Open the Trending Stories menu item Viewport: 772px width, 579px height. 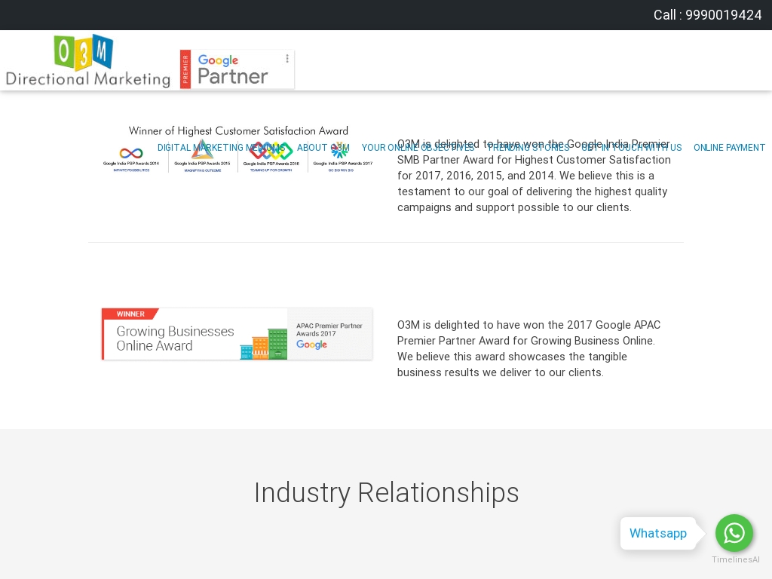click(528, 148)
